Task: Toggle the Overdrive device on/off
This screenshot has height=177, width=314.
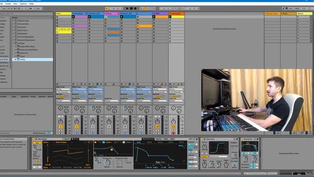Action: pos(242,139)
